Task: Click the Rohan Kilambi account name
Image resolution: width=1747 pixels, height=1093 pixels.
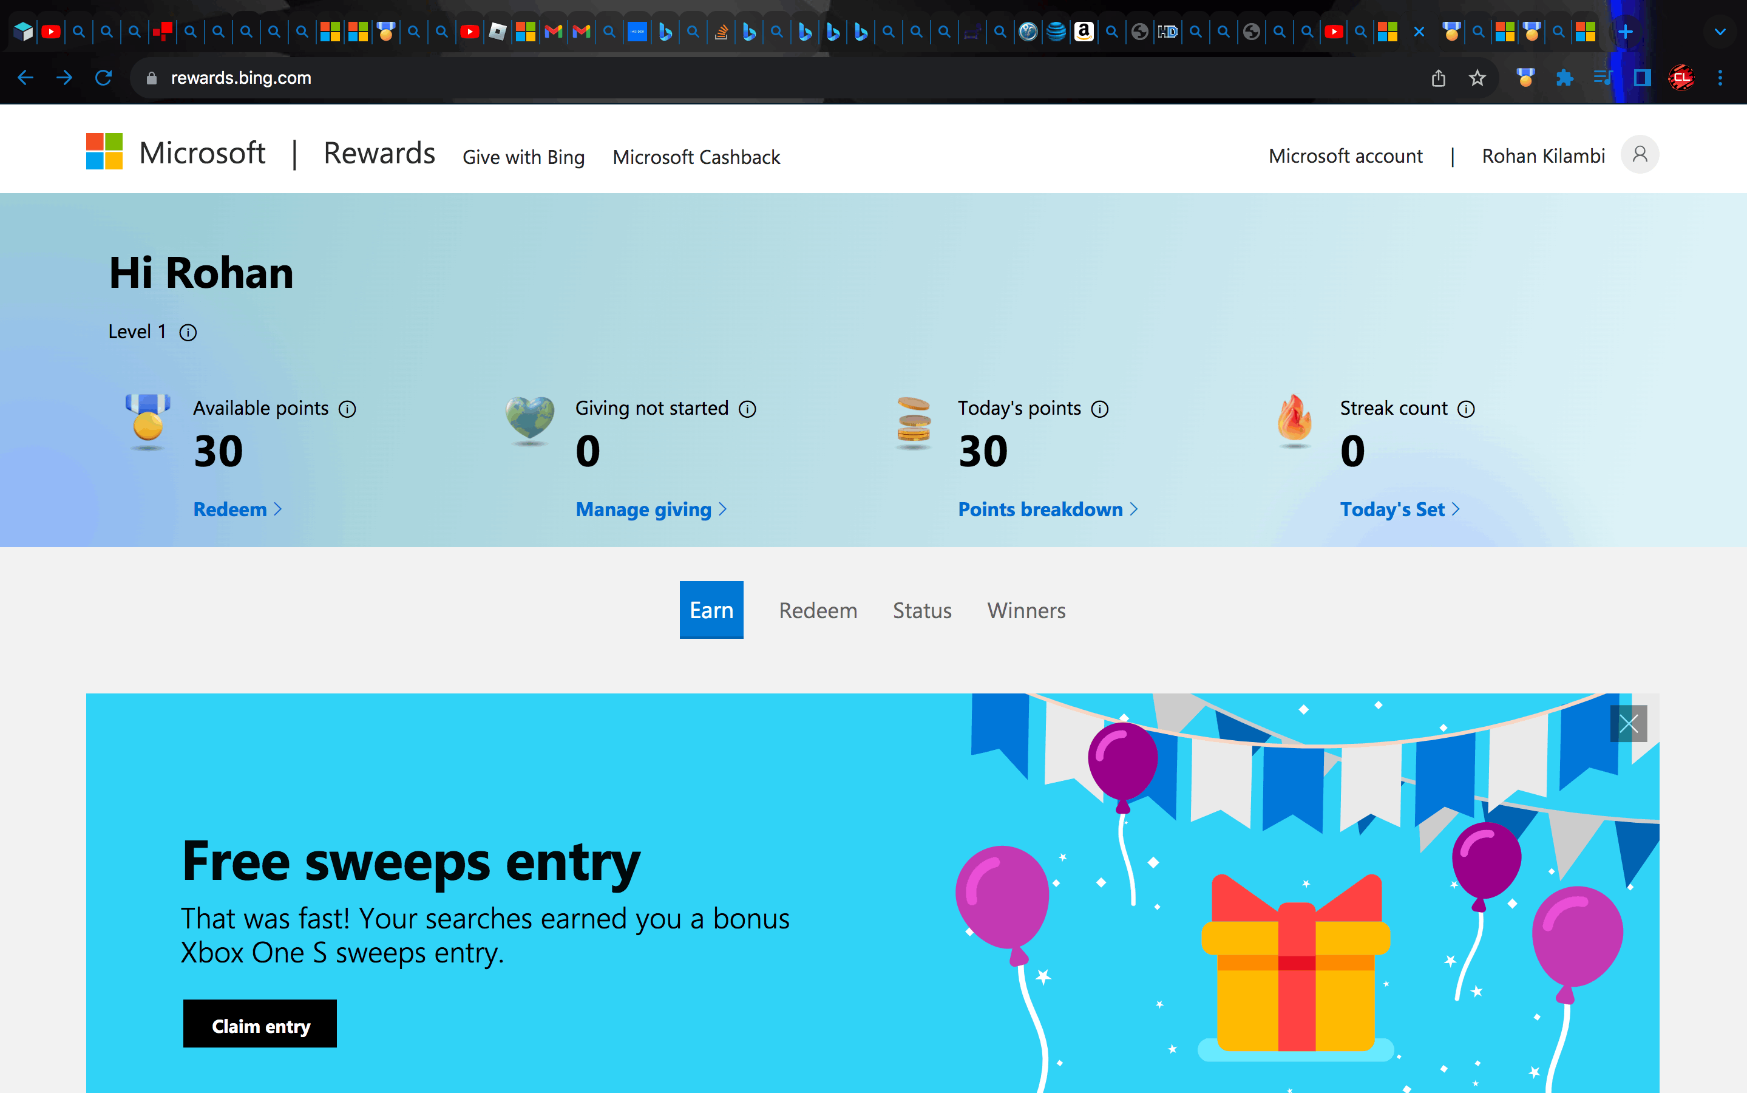Action: coord(1543,155)
